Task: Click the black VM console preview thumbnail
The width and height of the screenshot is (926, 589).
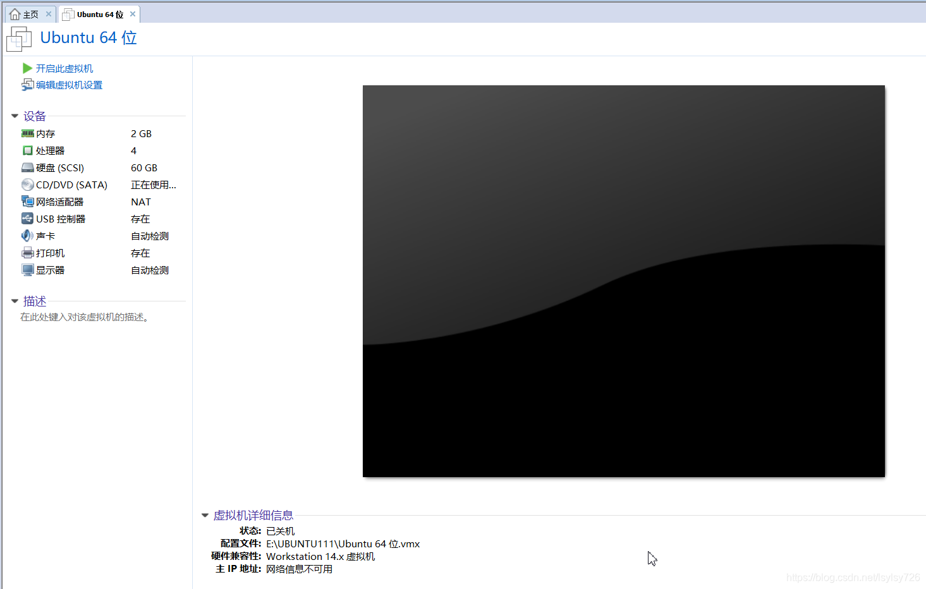Action: click(624, 281)
